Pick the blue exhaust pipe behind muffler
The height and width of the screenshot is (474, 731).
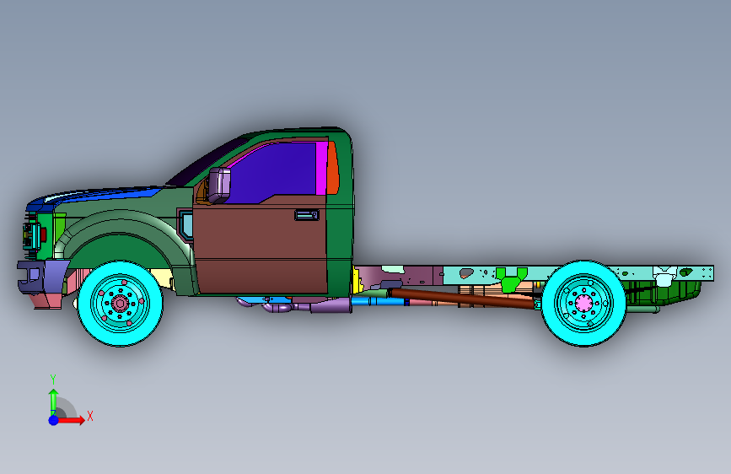click(x=378, y=301)
